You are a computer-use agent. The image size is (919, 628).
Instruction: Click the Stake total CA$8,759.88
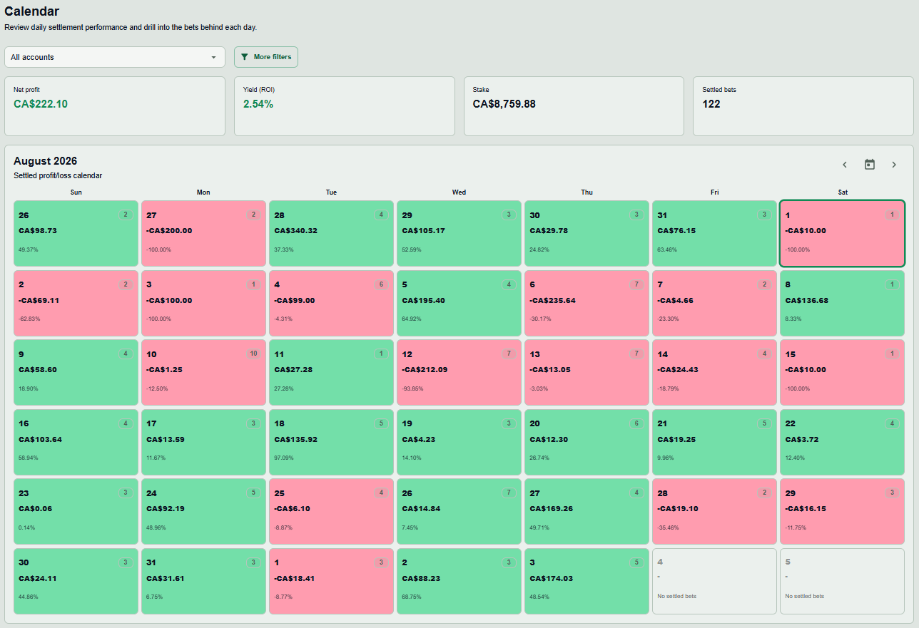(504, 104)
